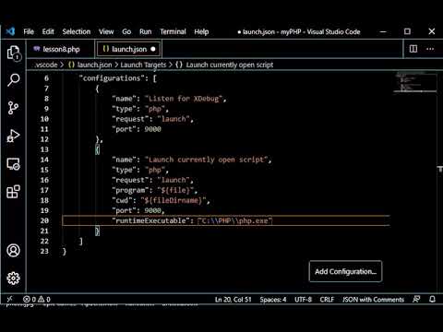This screenshot has height=332, width=443.
Task: Split the editor to the right
Action: (x=413, y=49)
